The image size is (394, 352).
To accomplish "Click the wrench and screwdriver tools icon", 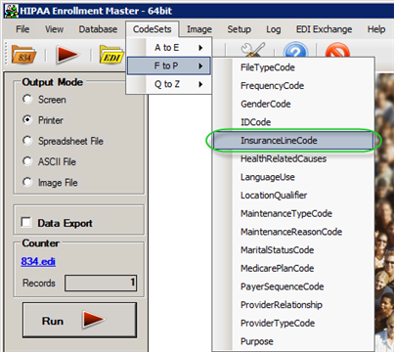I will [x=252, y=50].
